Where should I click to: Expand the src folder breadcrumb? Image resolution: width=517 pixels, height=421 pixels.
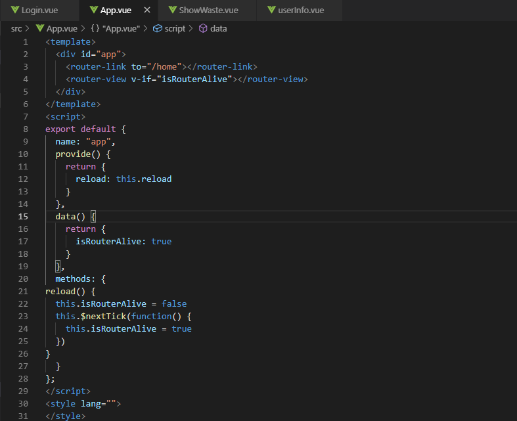[16, 29]
